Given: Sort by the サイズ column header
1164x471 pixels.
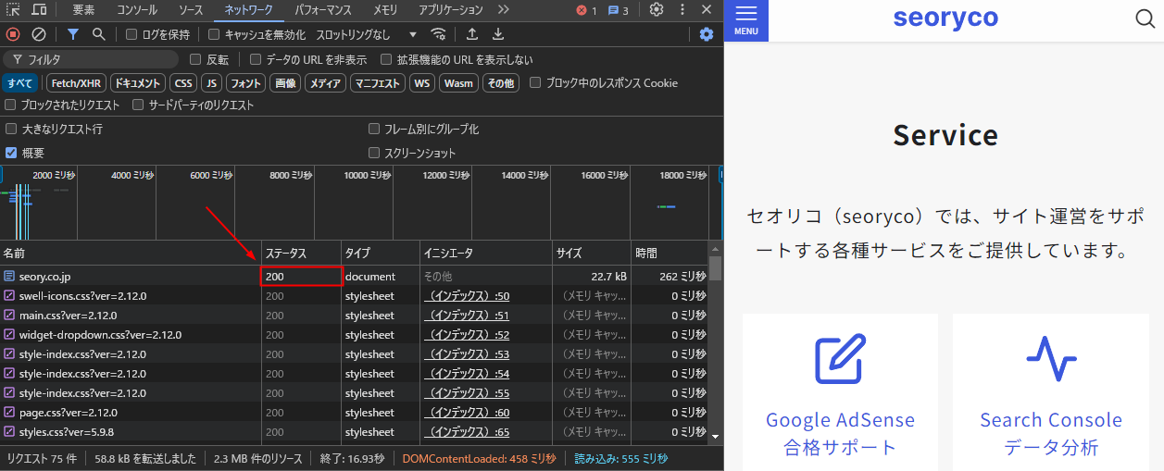Looking at the screenshot, I should [593, 253].
